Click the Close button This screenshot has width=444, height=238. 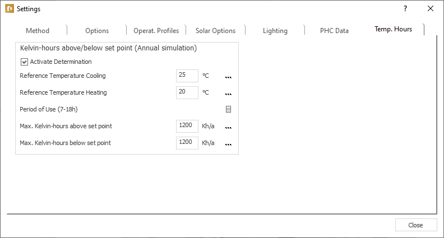point(415,225)
